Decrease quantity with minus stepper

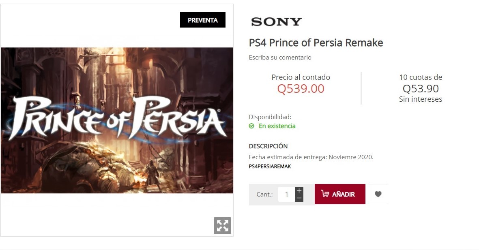click(299, 198)
